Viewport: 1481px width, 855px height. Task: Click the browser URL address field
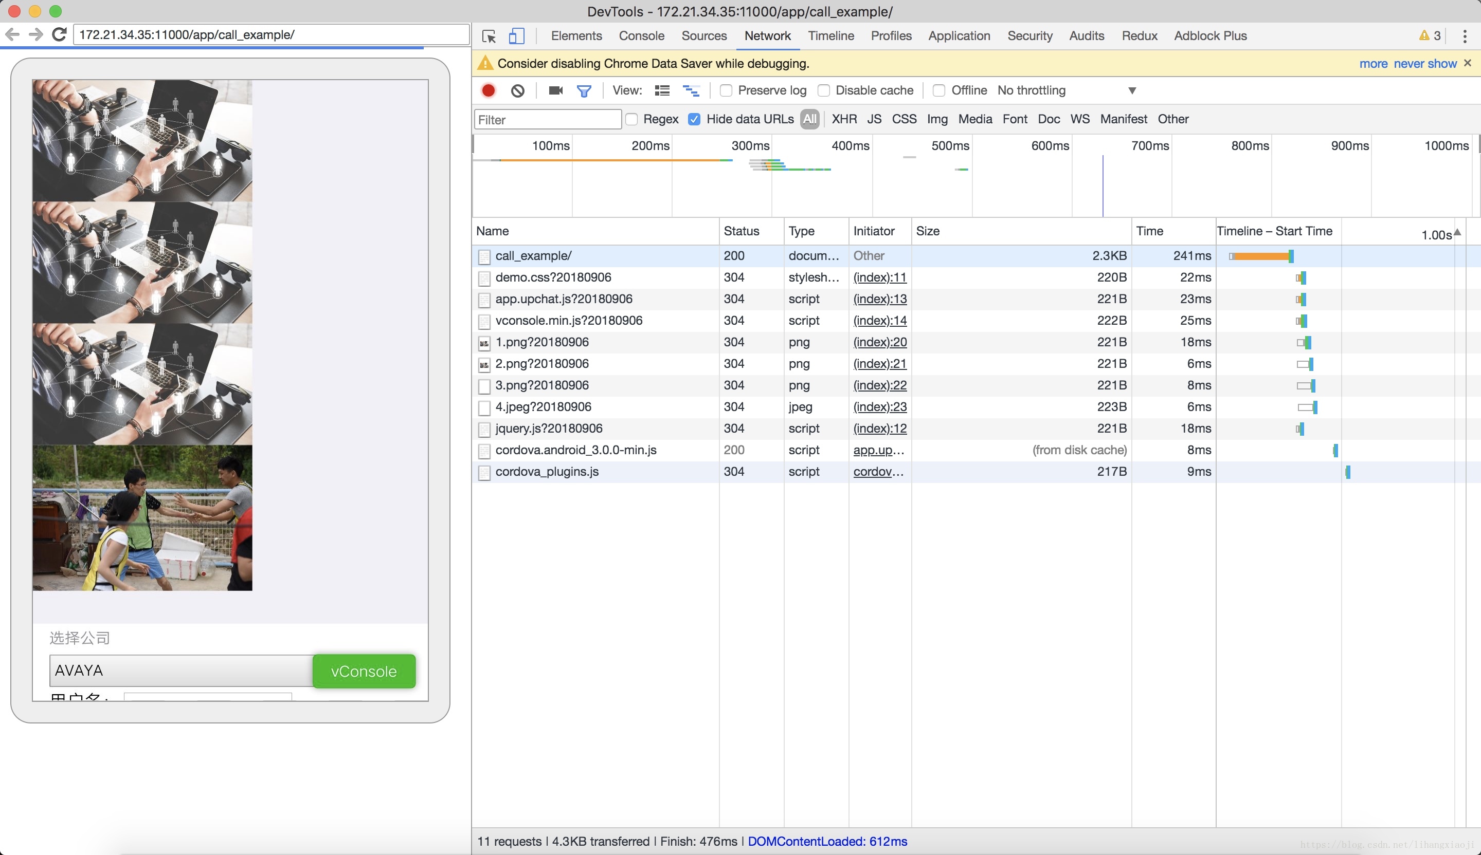(x=271, y=34)
